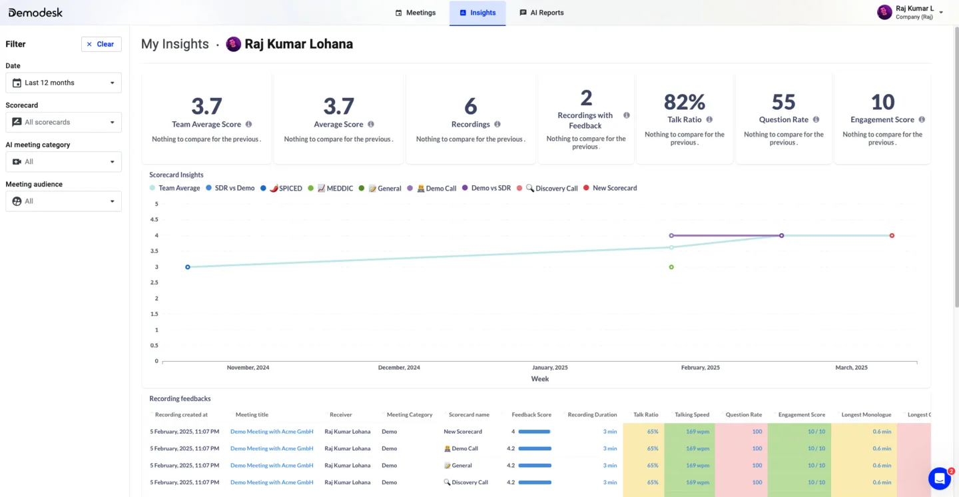Click 3 min duration in Discovery Call row

tap(610, 482)
